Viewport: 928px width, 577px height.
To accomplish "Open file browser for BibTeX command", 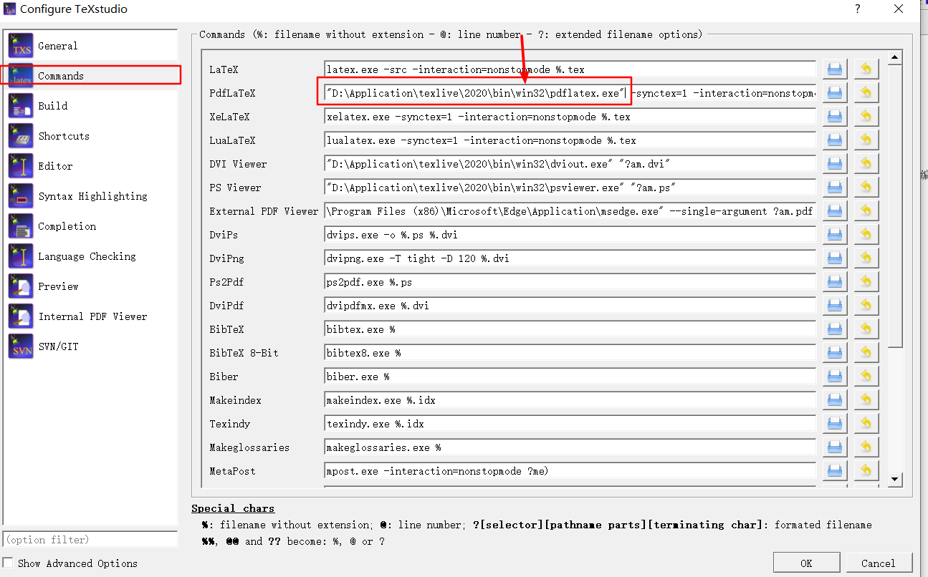I will click(834, 329).
